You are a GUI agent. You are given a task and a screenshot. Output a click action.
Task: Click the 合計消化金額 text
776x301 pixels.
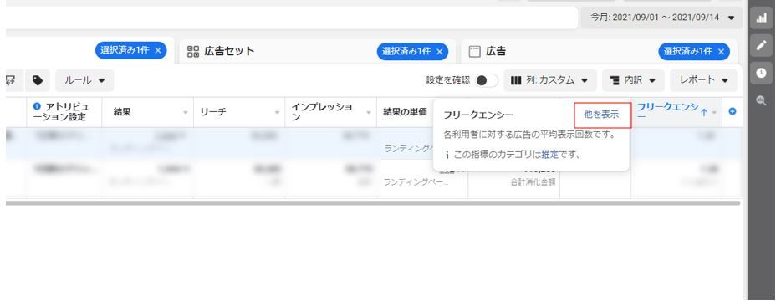533,181
